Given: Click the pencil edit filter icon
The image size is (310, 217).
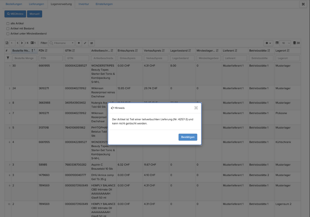Looking at the screenshot, I should pyautogui.click(x=85, y=43).
